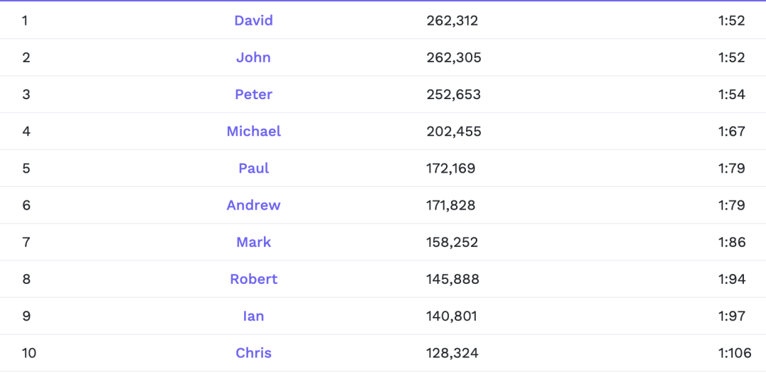
Task: Click the 1:97 ratio in Ian's row
Action: tap(731, 316)
